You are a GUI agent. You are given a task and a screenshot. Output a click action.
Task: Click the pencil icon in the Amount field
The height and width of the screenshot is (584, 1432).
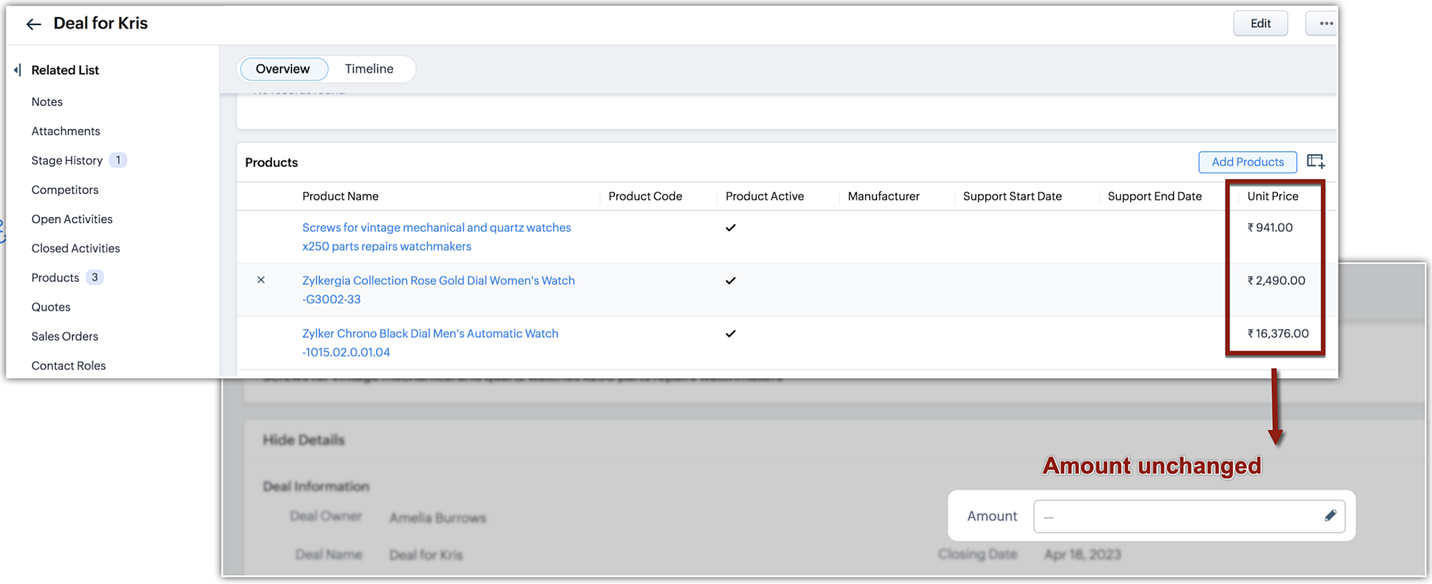(1330, 516)
